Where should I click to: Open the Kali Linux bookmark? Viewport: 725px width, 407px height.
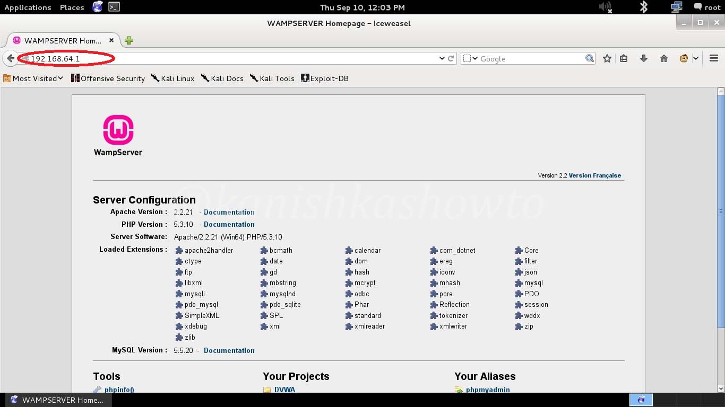tap(172, 78)
